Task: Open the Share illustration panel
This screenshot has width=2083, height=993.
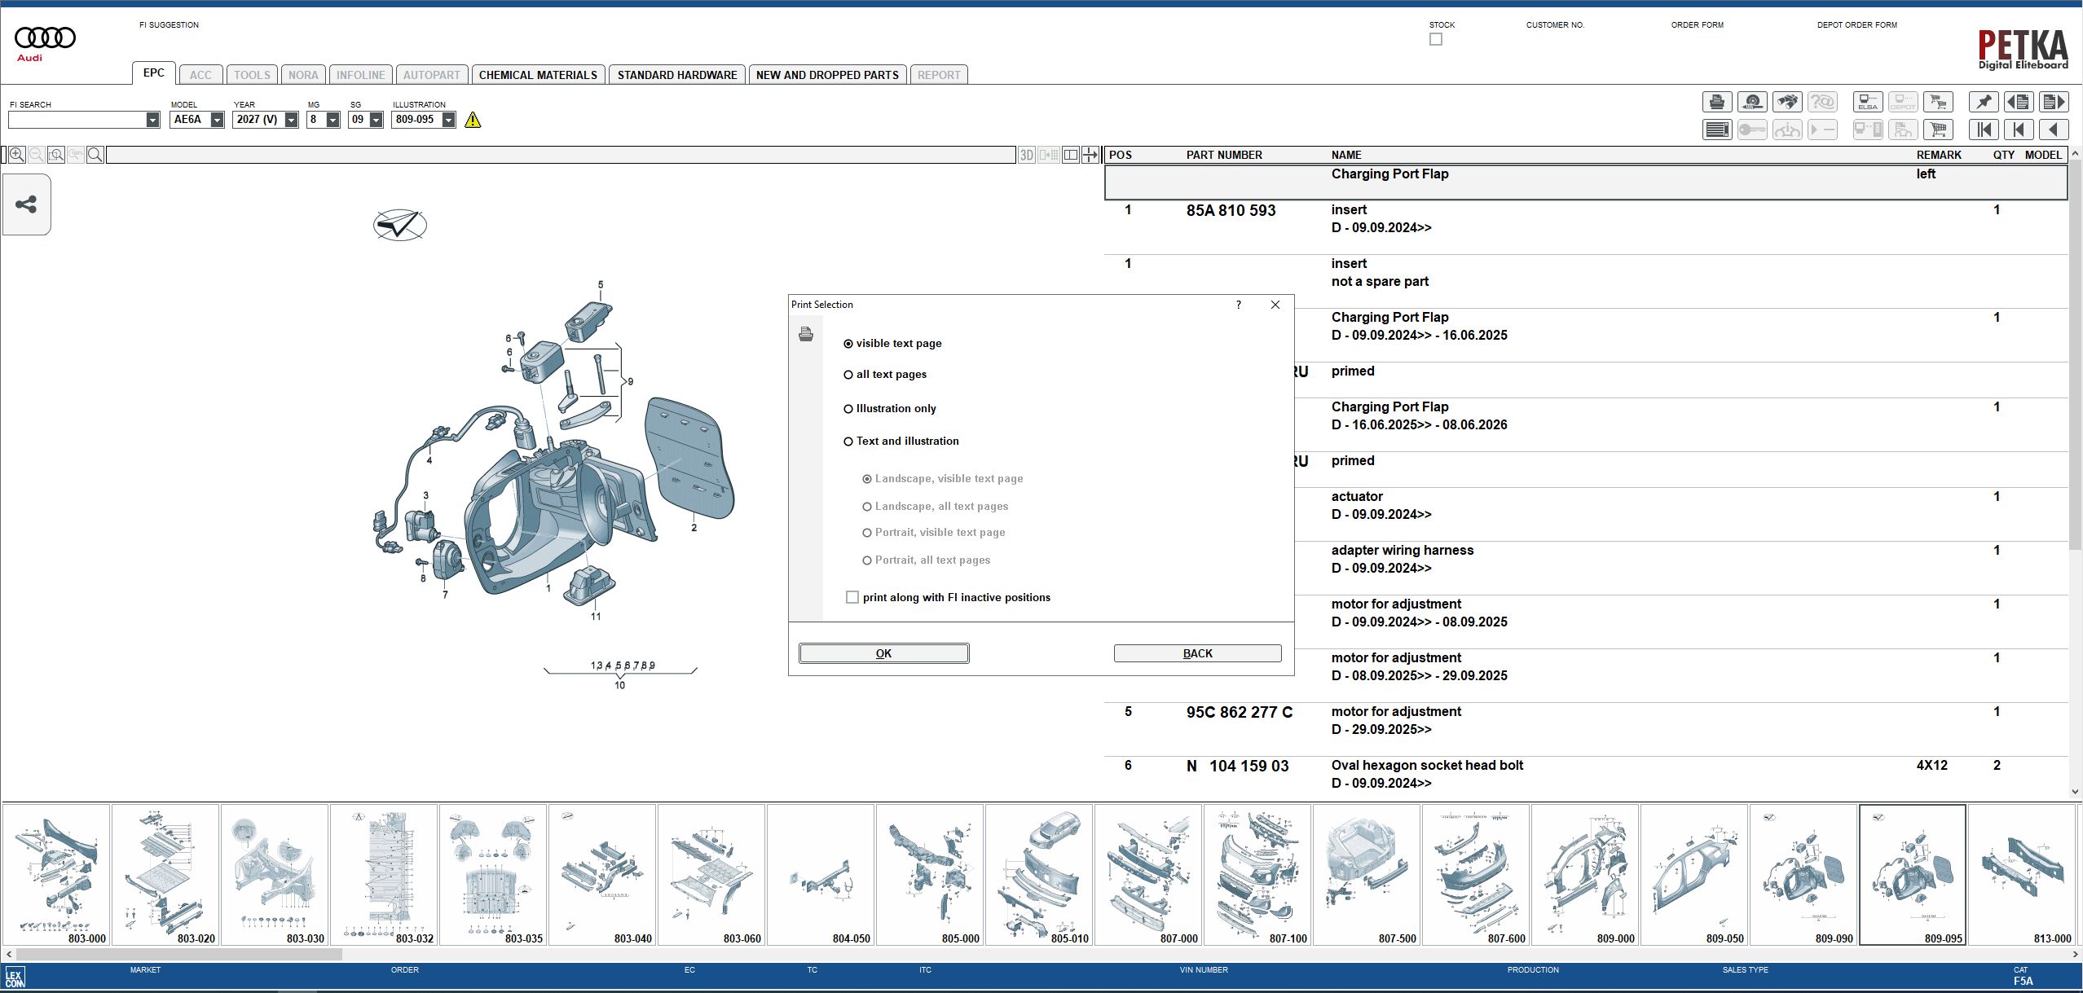Action: (26, 204)
